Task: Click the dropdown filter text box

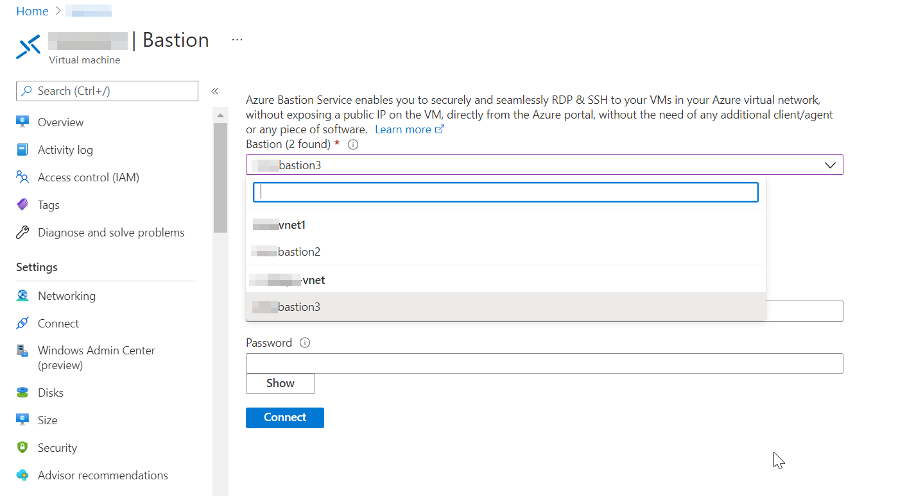Action: pyautogui.click(x=506, y=192)
